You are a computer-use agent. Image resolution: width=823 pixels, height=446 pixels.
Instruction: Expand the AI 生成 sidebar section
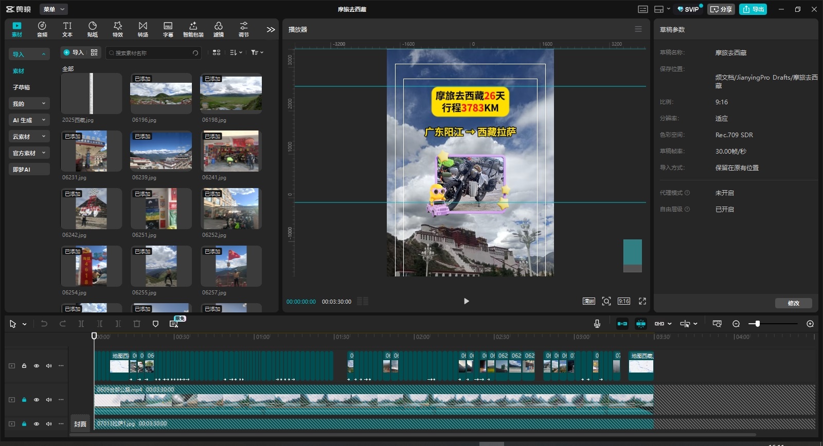(x=29, y=120)
